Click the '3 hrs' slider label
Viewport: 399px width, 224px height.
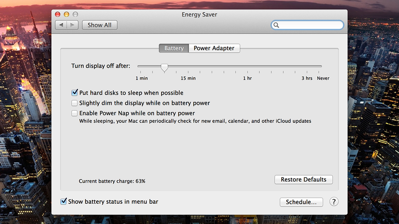(307, 78)
